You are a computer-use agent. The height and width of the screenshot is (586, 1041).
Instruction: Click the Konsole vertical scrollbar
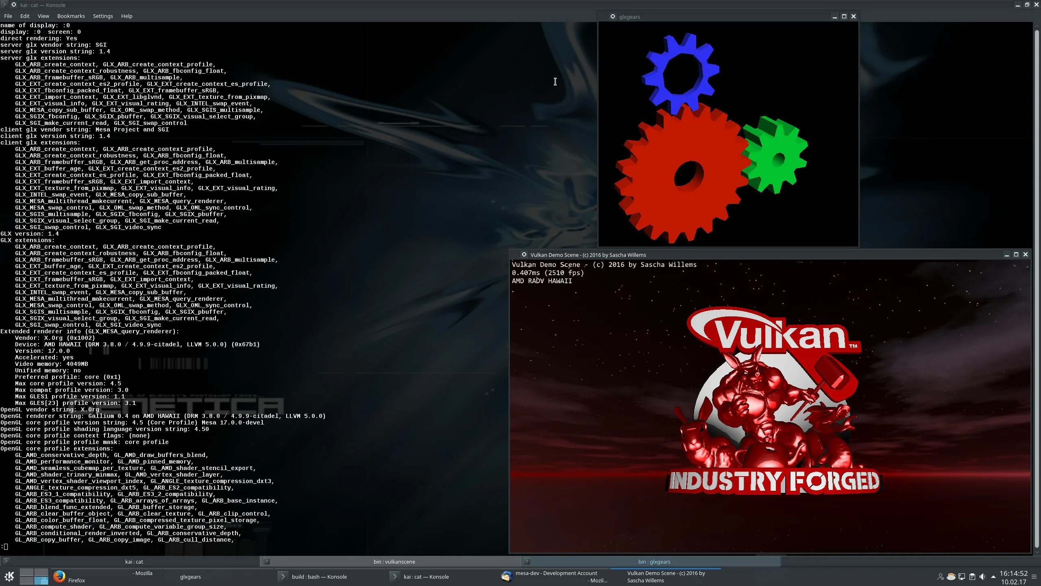(x=1037, y=285)
